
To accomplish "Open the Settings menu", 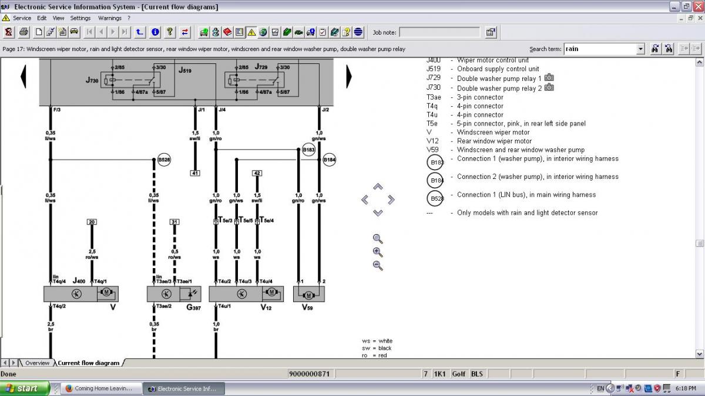I will (x=80, y=18).
